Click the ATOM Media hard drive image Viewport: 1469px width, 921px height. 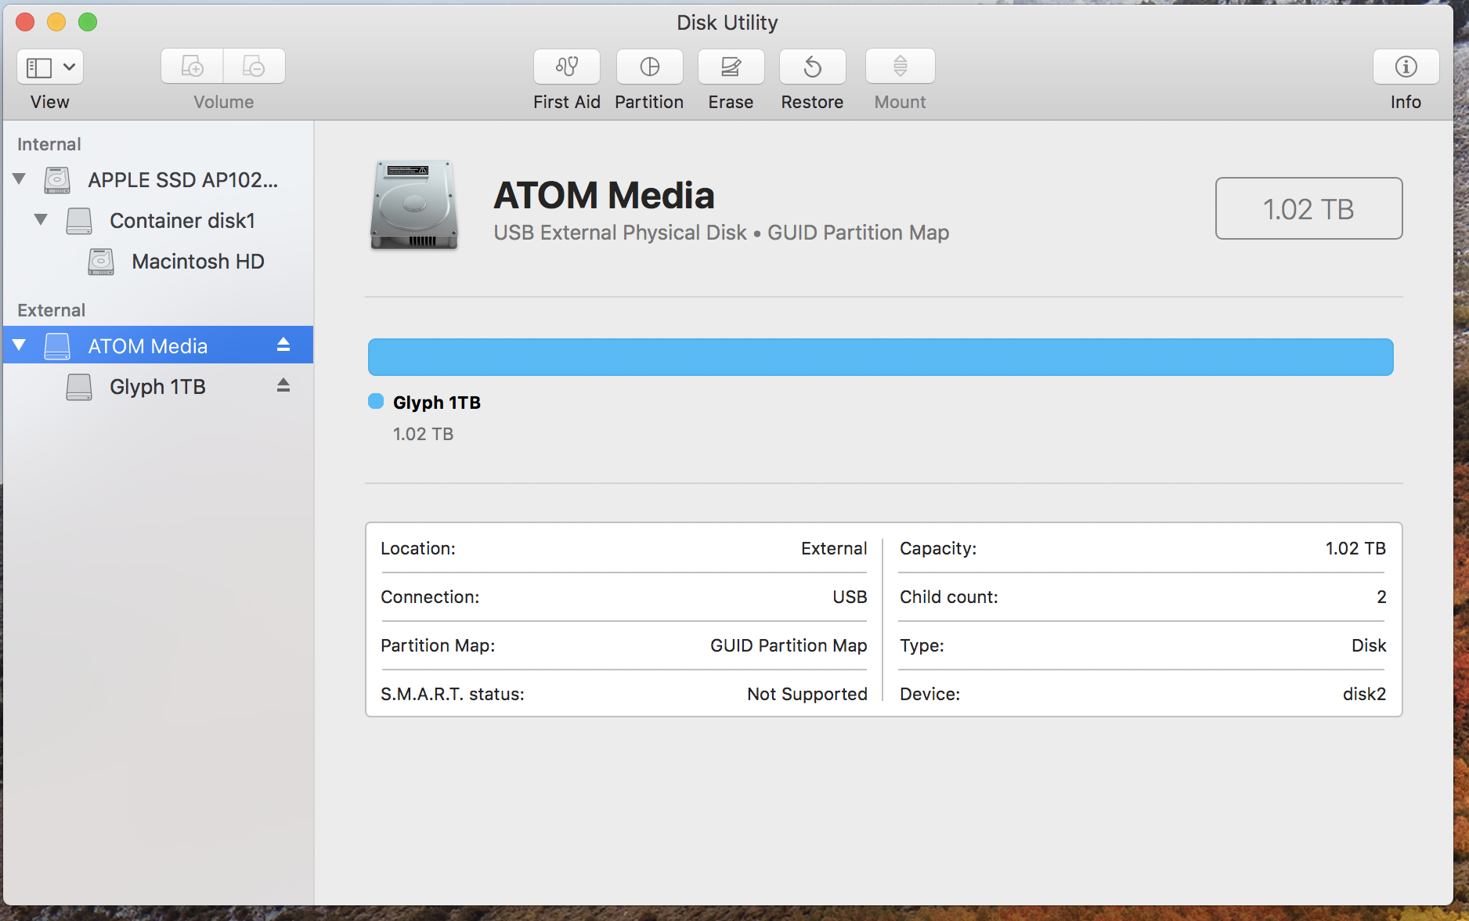click(414, 206)
